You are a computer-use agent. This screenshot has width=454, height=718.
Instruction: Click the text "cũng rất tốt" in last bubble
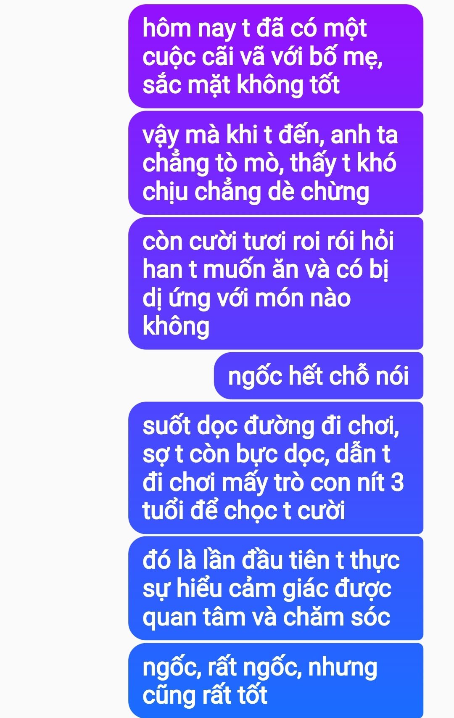click(205, 696)
